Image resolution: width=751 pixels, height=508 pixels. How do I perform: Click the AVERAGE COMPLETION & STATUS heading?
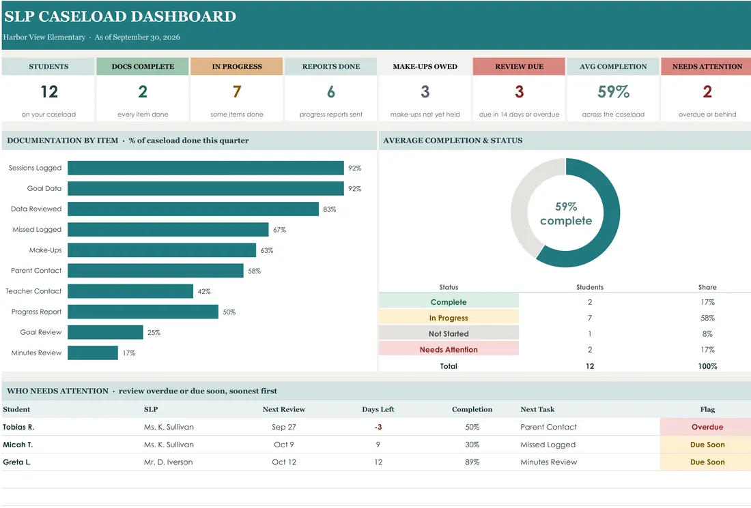(x=453, y=140)
